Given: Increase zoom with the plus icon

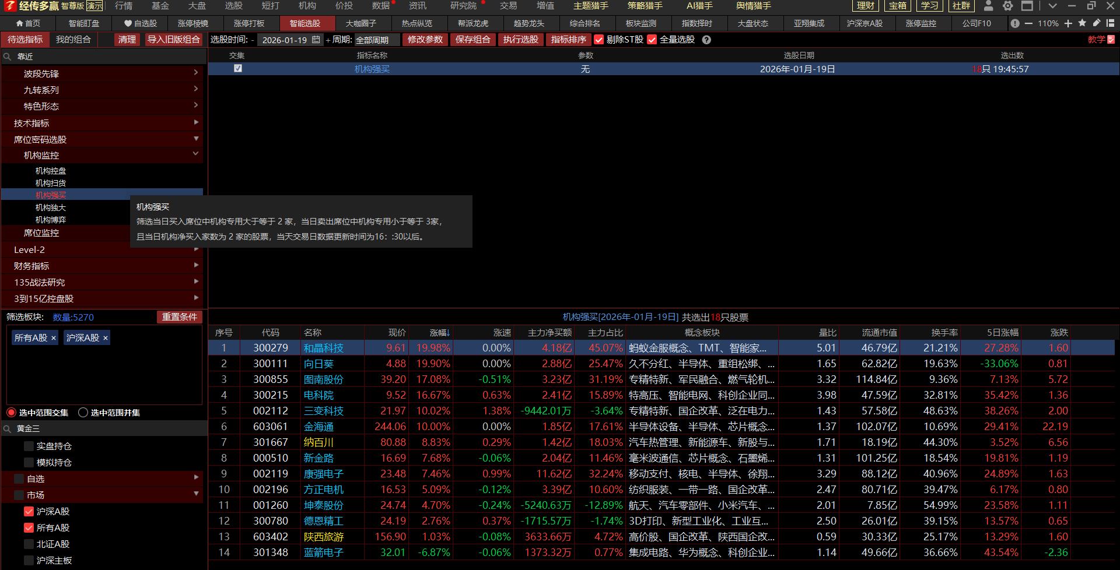Looking at the screenshot, I should click(x=1068, y=23).
